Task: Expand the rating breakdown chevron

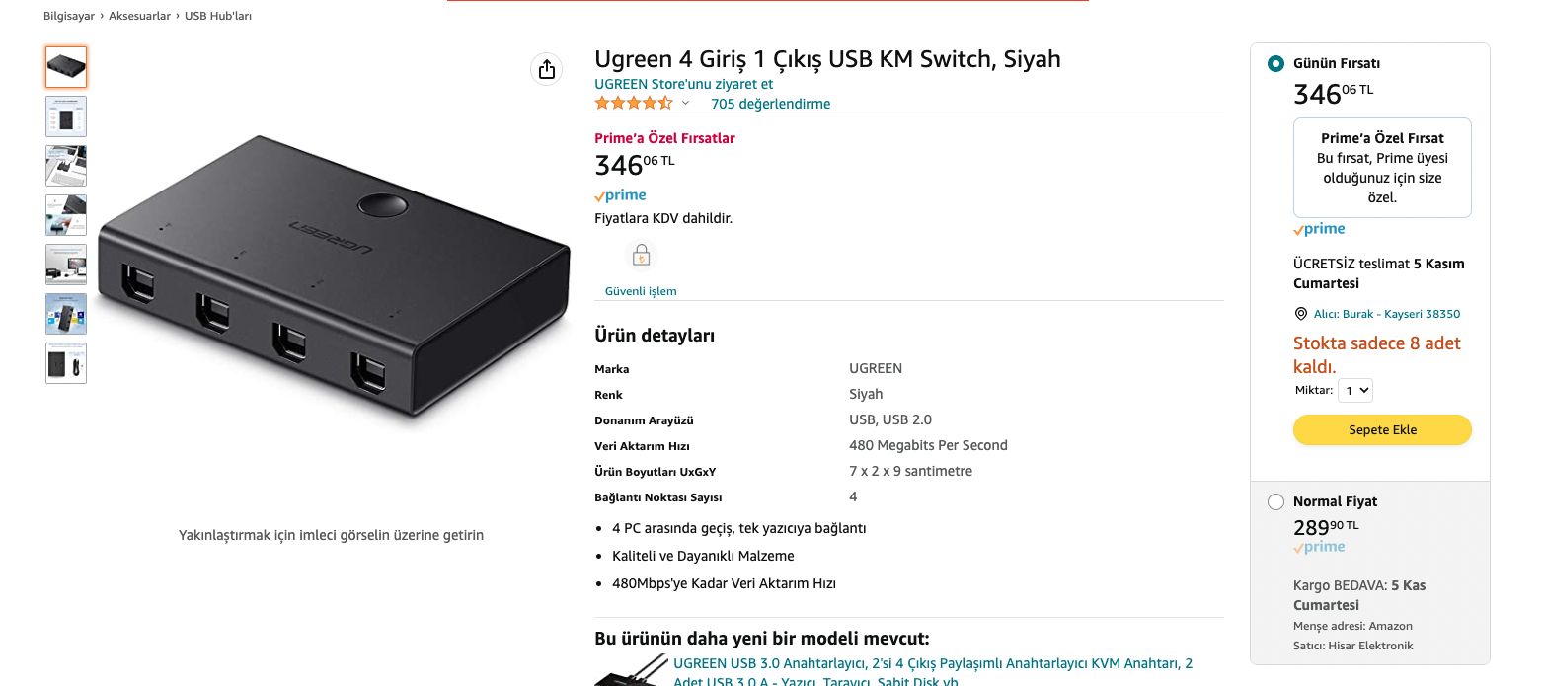Action: click(x=685, y=103)
